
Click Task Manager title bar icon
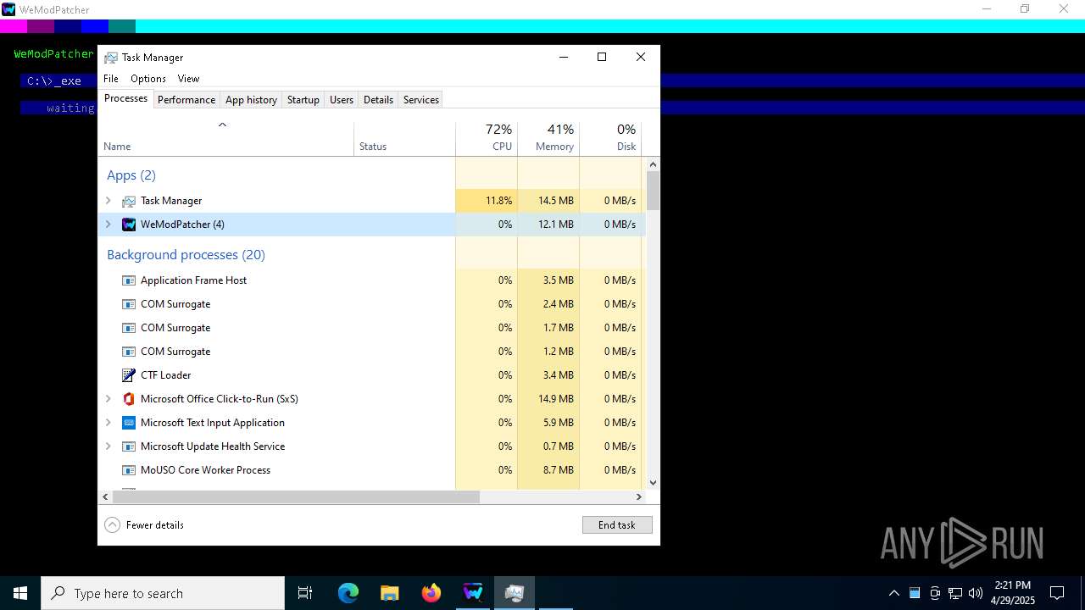coord(111,58)
